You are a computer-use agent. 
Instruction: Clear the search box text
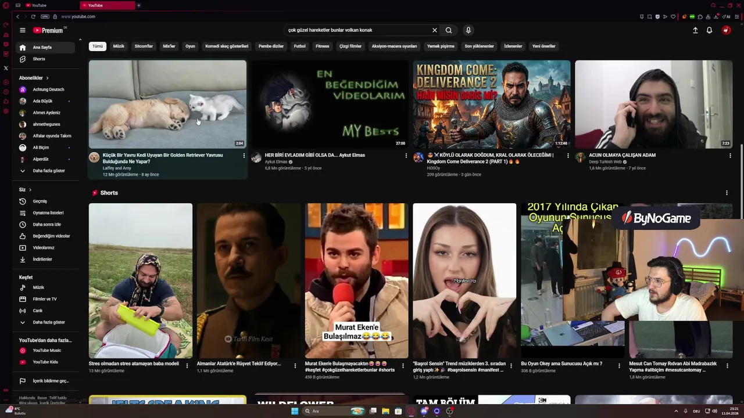point(434,30)
